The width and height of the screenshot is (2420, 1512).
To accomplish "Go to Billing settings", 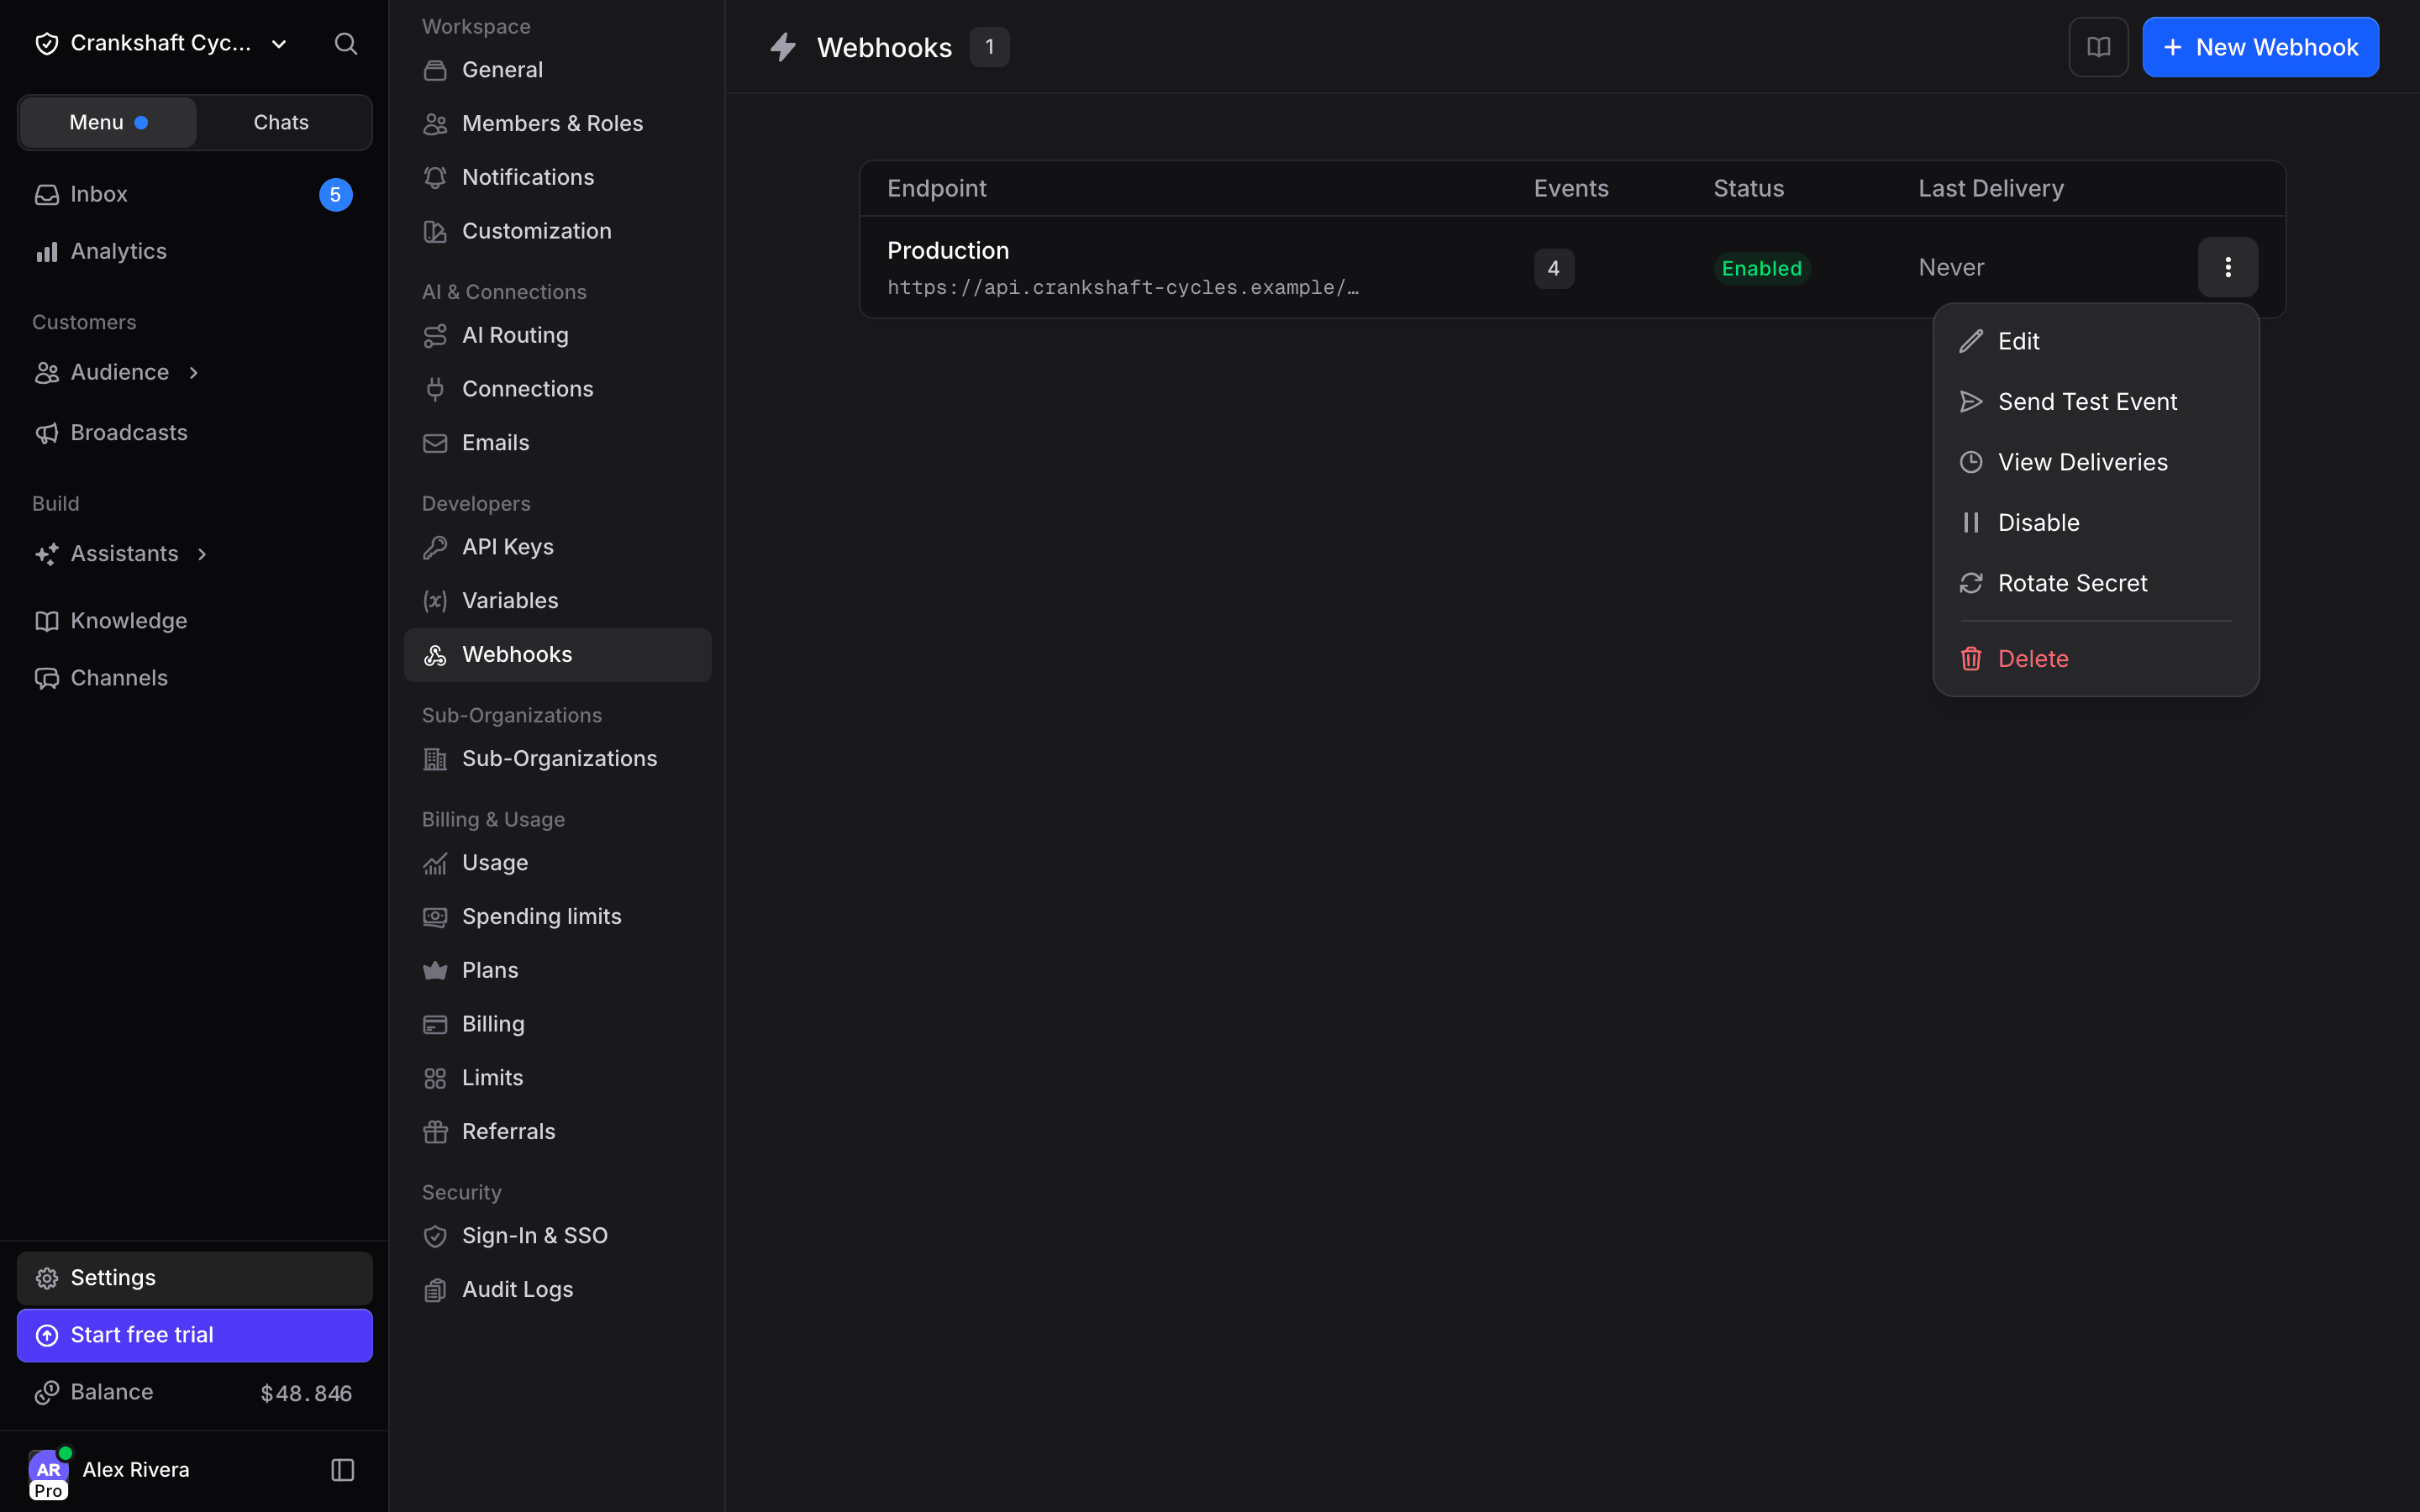I will (558, 1024).
